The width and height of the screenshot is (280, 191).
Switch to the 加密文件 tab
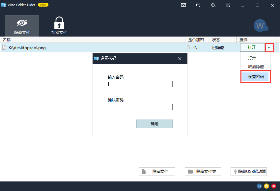coord(59,26)
